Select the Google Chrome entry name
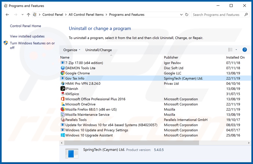This screenshot has height=164, width=253. pos(78,73)
